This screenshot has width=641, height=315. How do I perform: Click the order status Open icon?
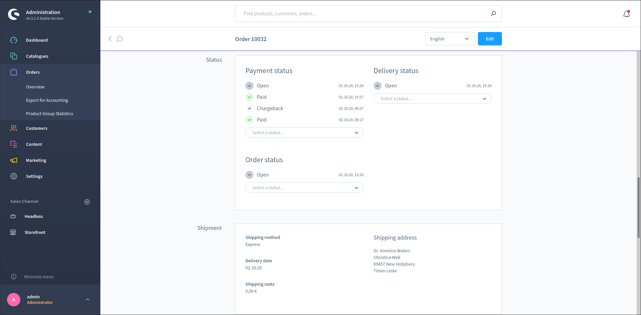point(249,175)
